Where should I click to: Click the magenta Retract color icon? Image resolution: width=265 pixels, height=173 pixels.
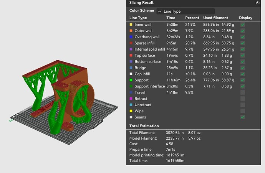point(131,99)
